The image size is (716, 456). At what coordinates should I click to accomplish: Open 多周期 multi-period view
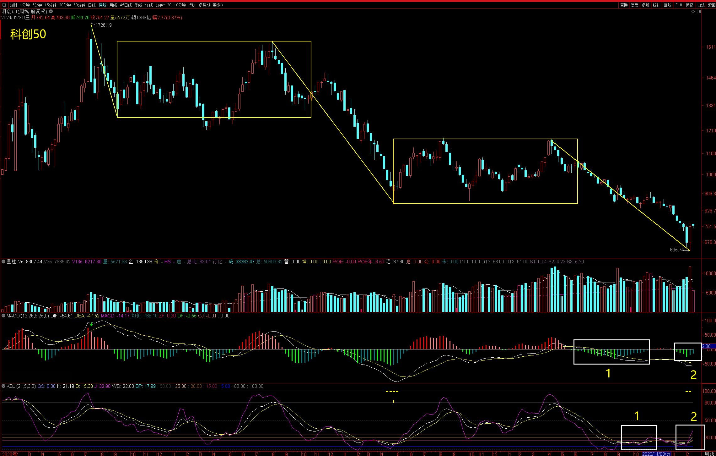pos(204,5)
